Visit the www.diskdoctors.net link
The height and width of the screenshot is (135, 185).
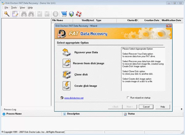(x=74, y=98)
